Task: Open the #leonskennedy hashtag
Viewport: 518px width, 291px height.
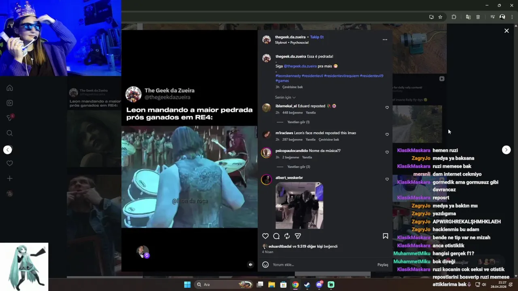Action: (x=288, y=76)
